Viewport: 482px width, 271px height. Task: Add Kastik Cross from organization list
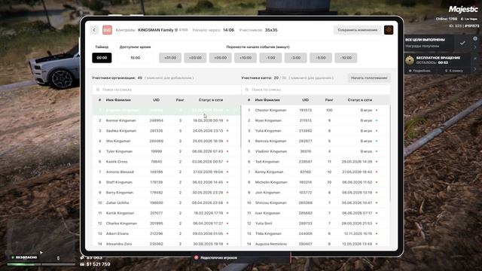[166, 162]
